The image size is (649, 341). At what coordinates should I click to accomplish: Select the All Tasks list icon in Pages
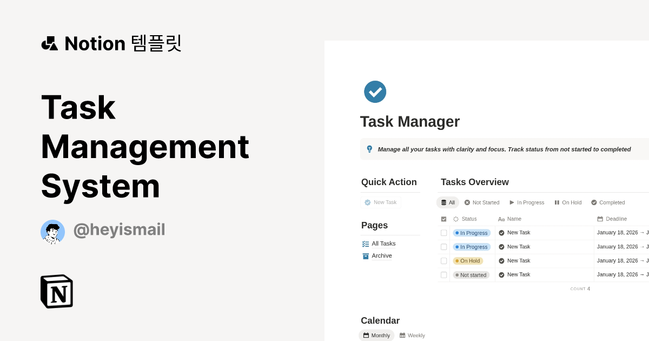[366, 244]
